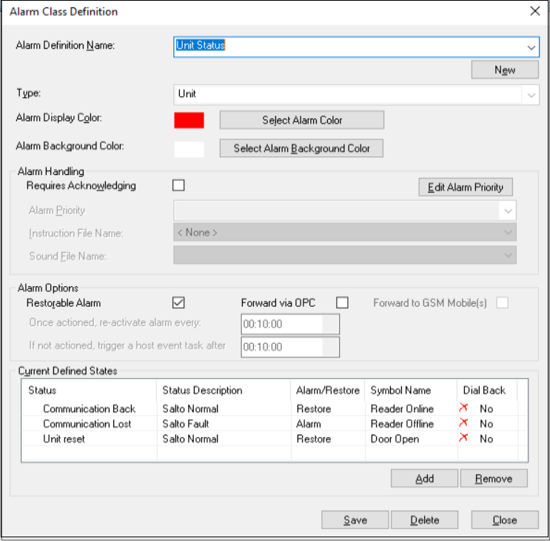Uncheck the Restorable Alarm checkbox
Image resolution: width=550 pixels, height=541 pixels.
pyautogui.click(x=178, y=302)
